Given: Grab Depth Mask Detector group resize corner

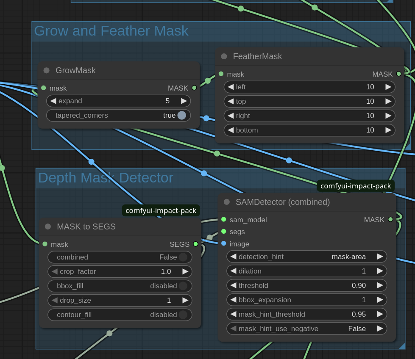Looking at the screenshot, I should (x=402, y=346).
